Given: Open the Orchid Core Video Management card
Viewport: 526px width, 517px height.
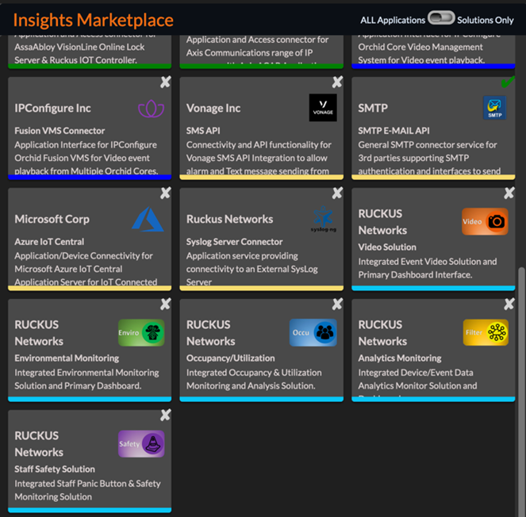Looking at the screenshot, I should pyautogui.click(x=433, y=51).
